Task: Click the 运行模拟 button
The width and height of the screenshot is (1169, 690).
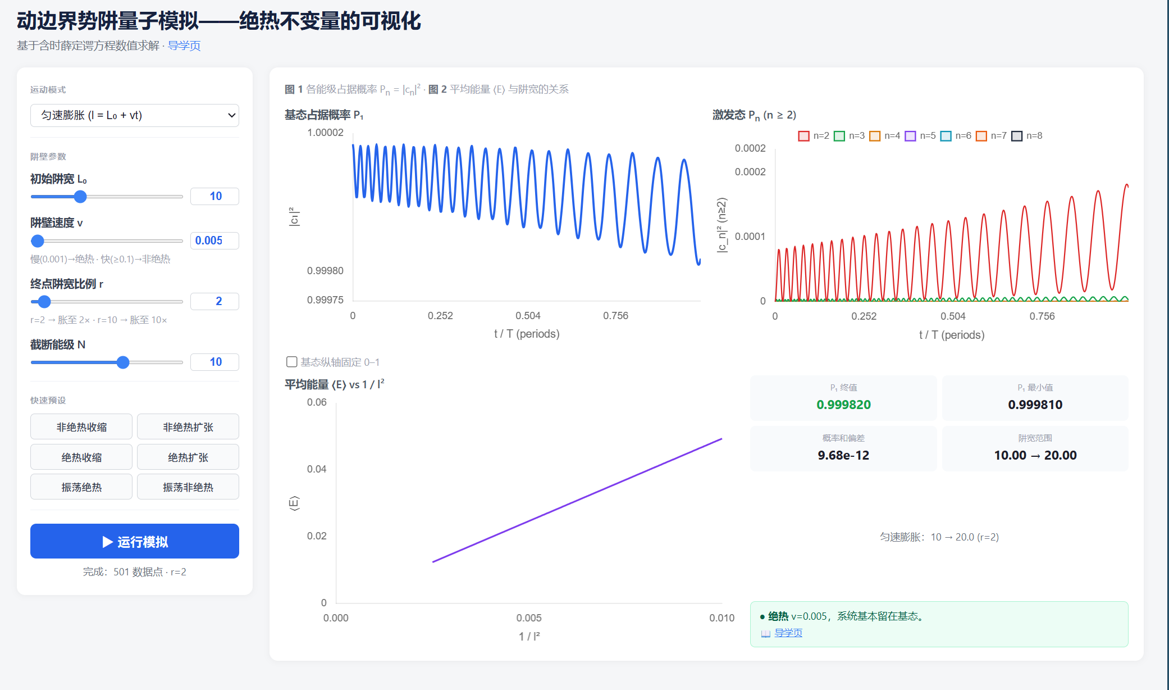Action: pyautogui.click(x=135, y=541)
